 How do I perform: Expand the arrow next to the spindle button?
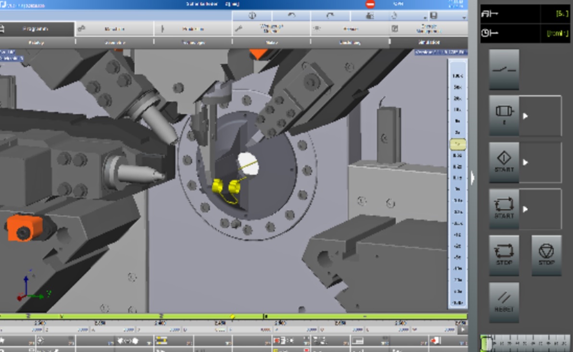(525, 116)
